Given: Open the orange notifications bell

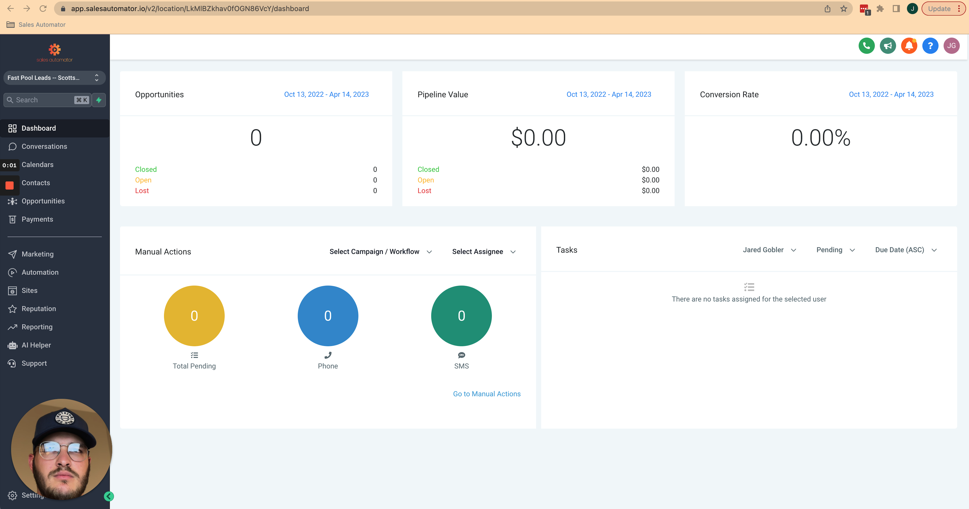Looking at the screenshot, I should 909,46.
